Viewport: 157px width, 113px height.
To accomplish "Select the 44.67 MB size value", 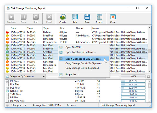I will point(80,88).
